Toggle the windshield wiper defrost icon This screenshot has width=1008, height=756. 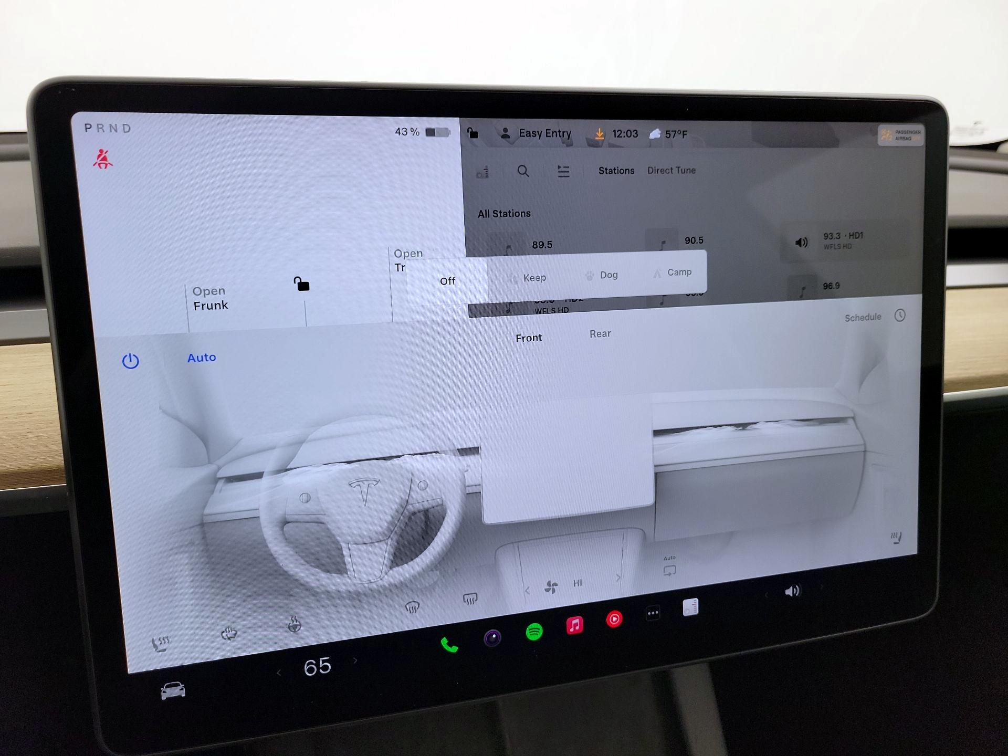pos(229,634)
